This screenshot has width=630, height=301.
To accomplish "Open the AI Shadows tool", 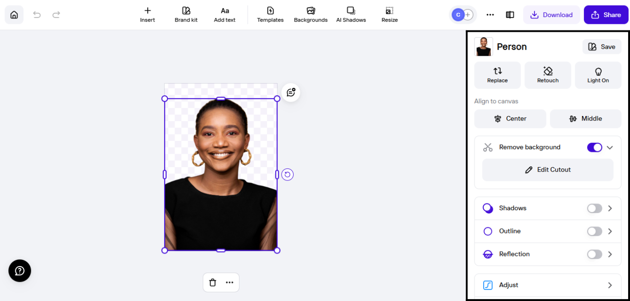I will pos(351,14).
